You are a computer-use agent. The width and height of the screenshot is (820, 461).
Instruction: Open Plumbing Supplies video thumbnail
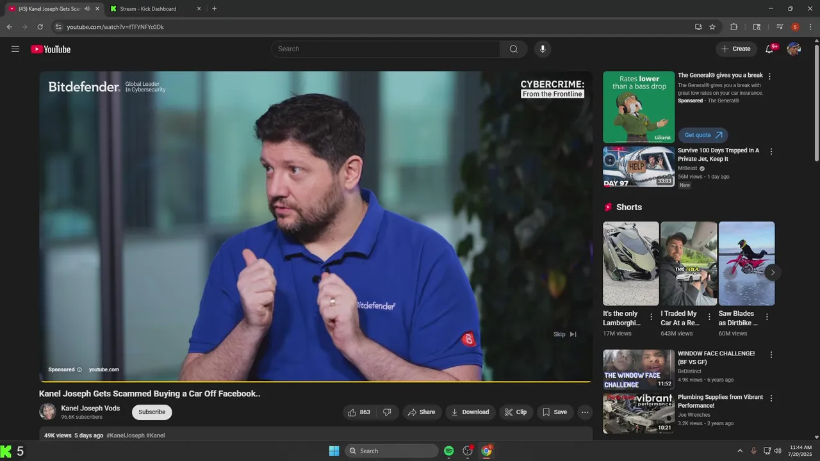[639, 413]
